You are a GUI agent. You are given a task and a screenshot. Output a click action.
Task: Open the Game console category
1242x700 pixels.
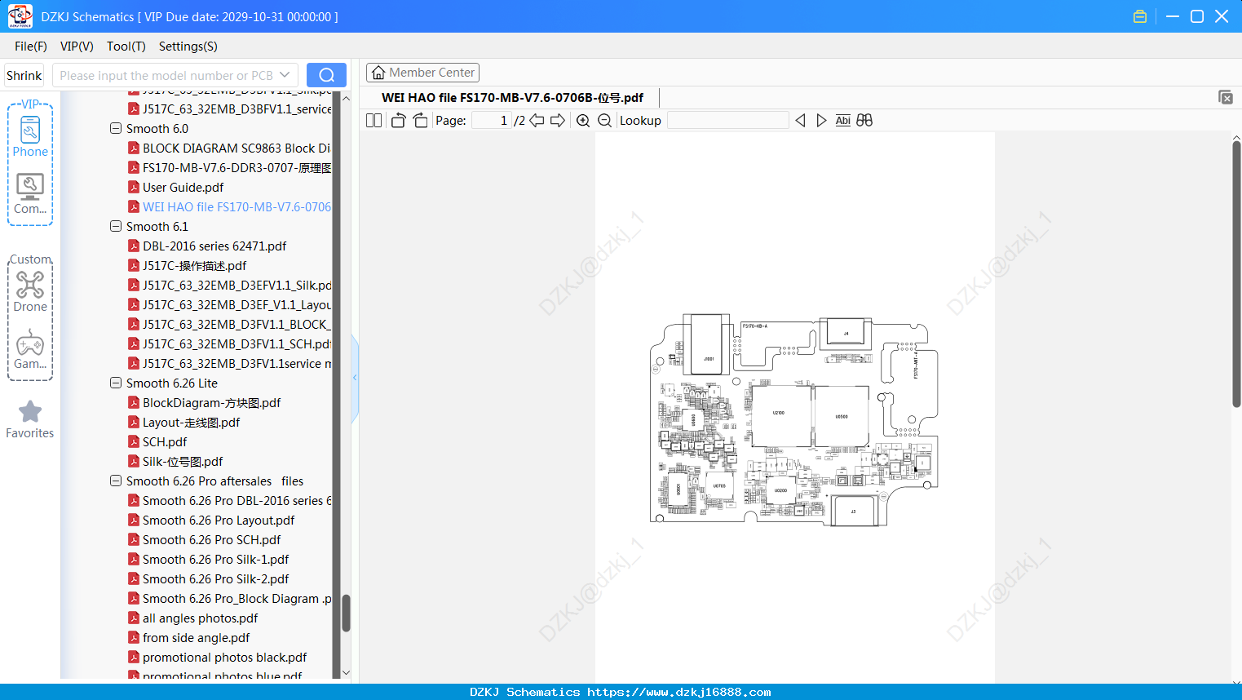pos(30,349)
